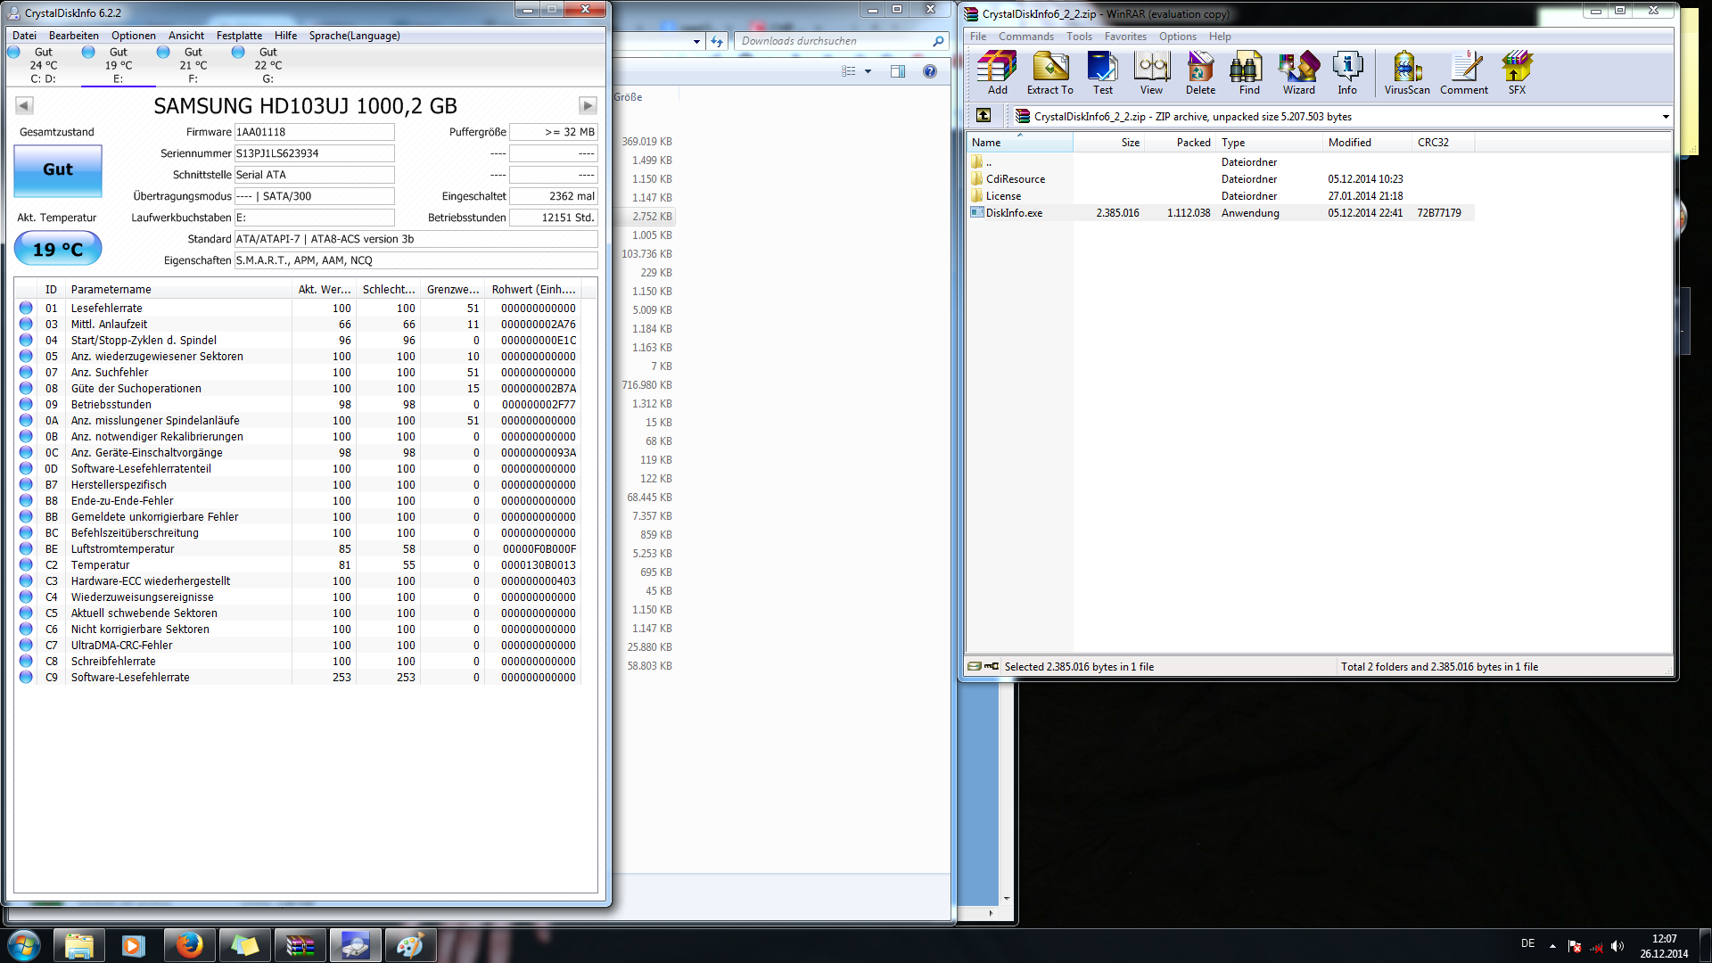Expand the archive path dropdown
The height and width of the screenshot is (963, 1712).
tap(1665, 117)
